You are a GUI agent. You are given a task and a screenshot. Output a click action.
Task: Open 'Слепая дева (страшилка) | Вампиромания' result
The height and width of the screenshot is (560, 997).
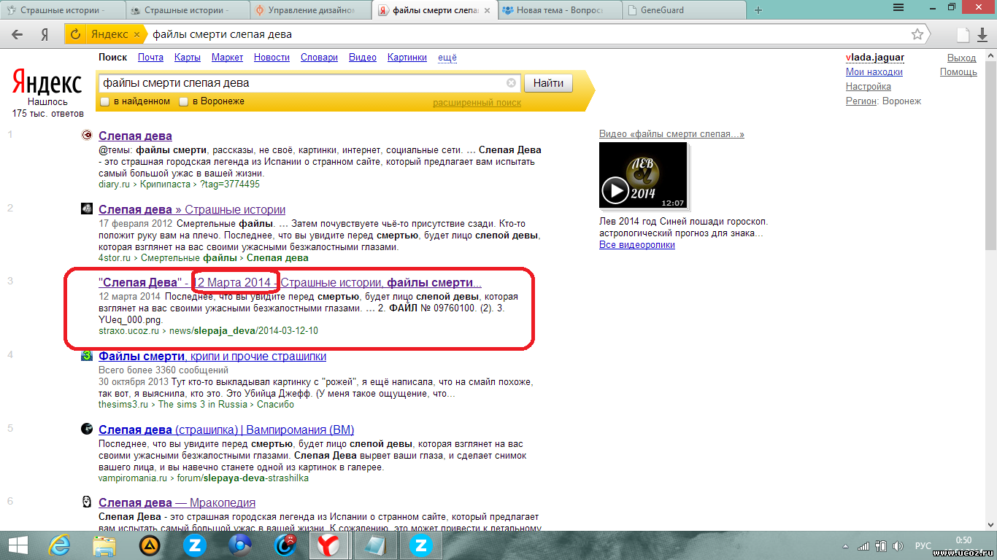(x=226, y=429)
